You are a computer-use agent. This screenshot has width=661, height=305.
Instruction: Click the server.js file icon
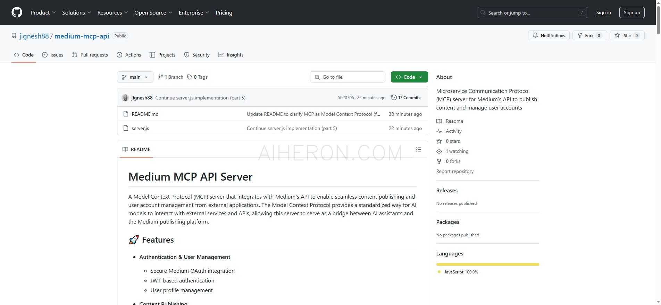(x=126, y=128)
